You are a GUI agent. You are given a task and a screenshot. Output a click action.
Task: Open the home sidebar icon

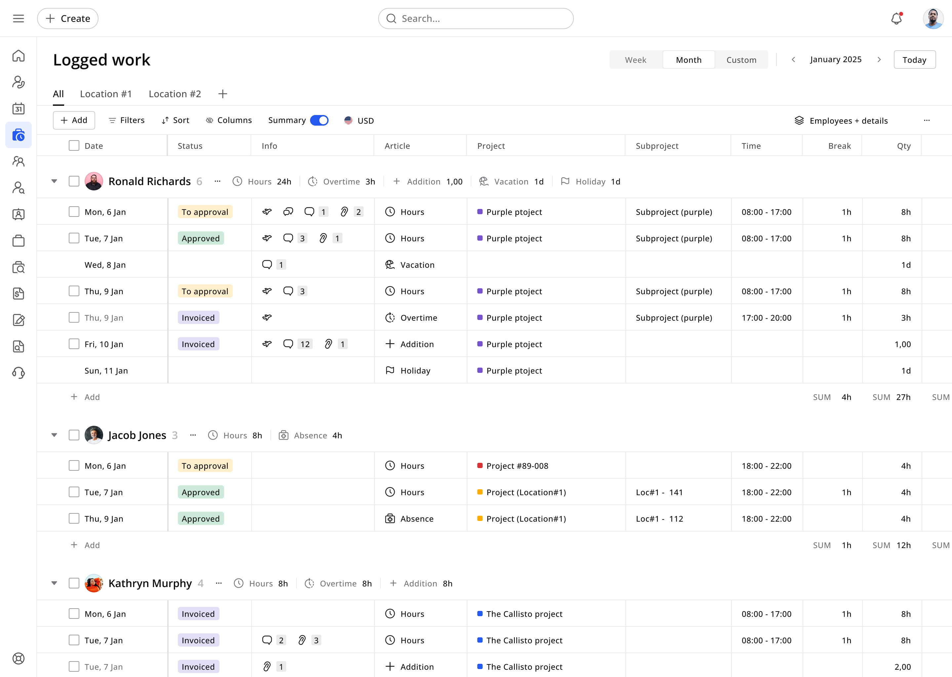coord(18,56)
